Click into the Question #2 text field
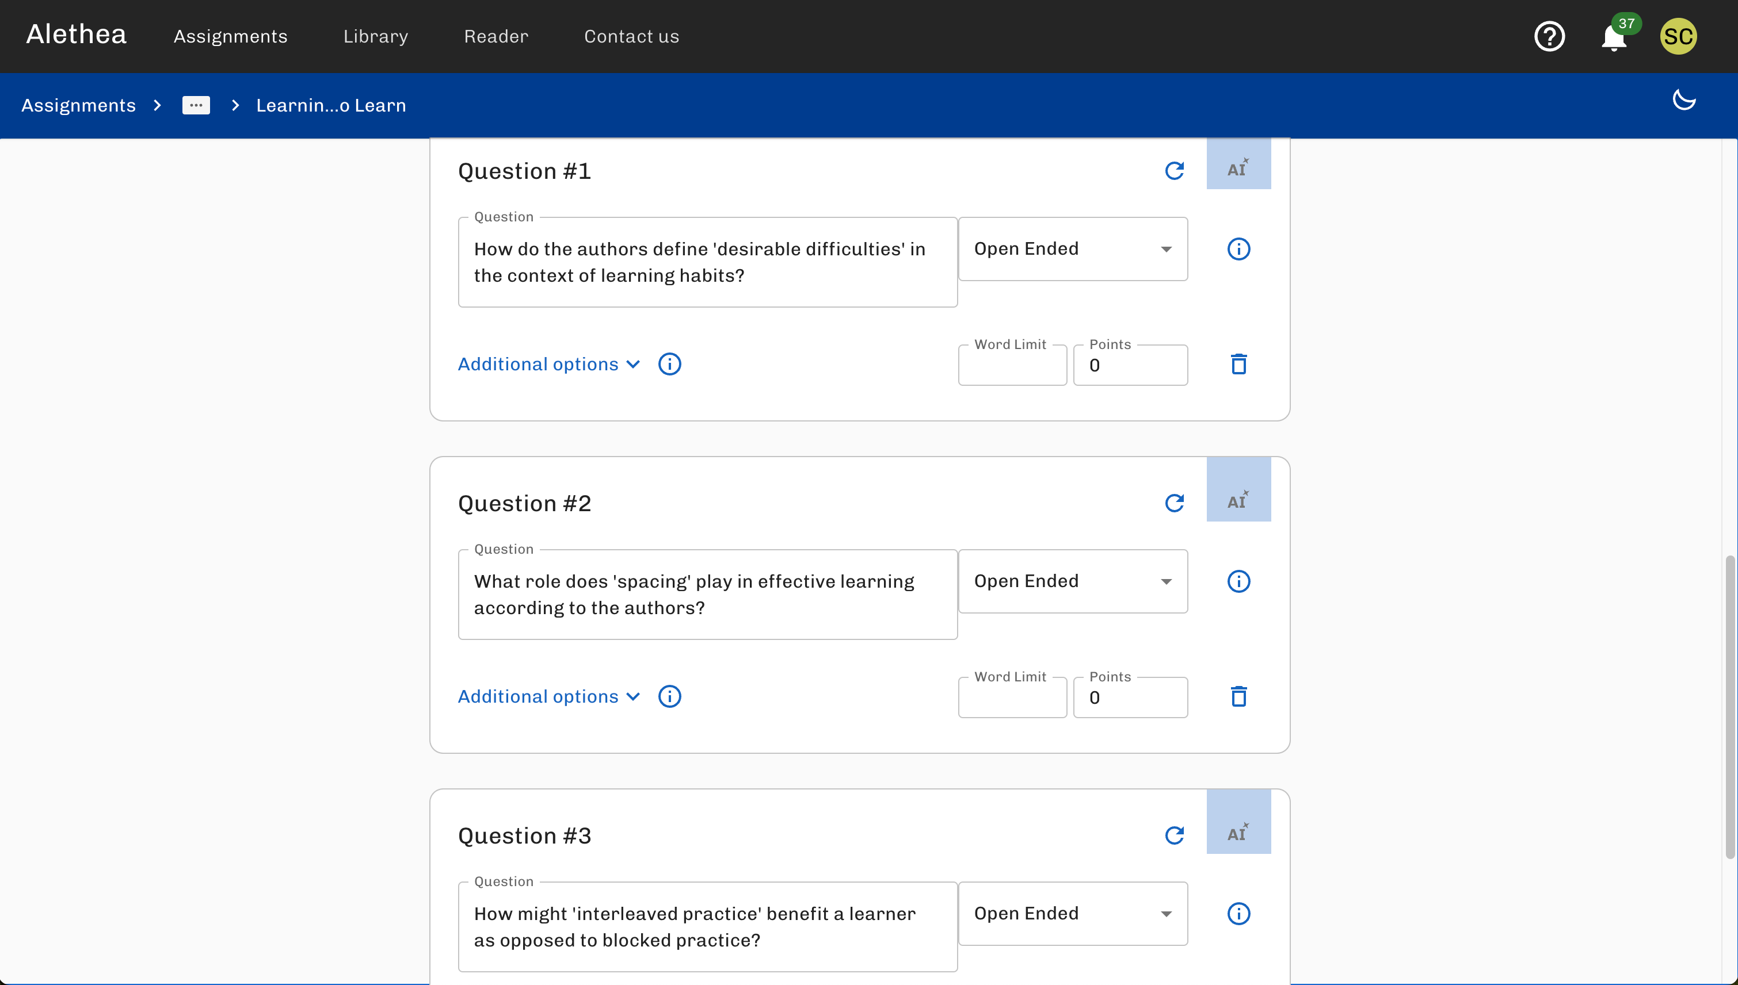This screenshot has height=985, width=1738. click(x=707, y=595)
